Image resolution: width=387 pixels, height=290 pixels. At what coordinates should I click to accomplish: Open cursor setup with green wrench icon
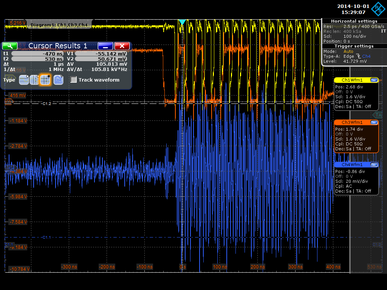tap(10, 46)
